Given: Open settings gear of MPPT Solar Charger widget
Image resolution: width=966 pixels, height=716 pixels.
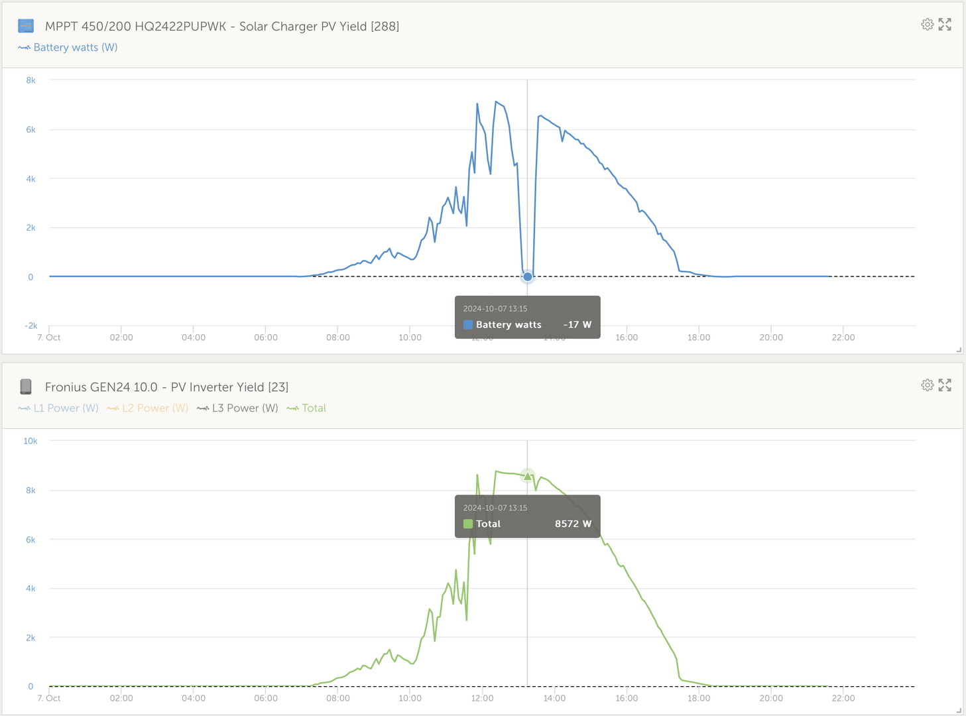Looking at the screenshot, I should pyautogui.click(x=927, y=25).
